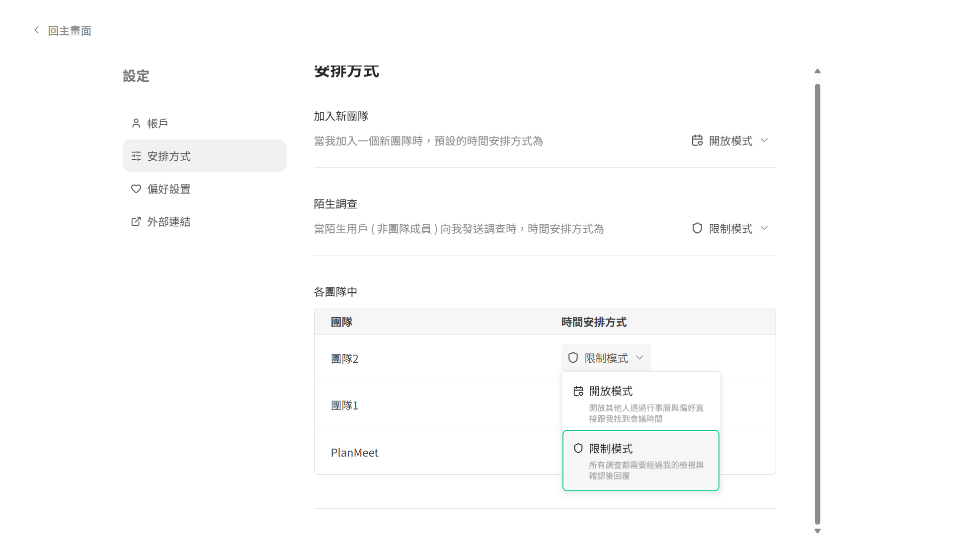The width and height of the screenshot is (954, 536).
Task: Click the external link icon beside 外部連結
Action: click(x=136, y=221)
